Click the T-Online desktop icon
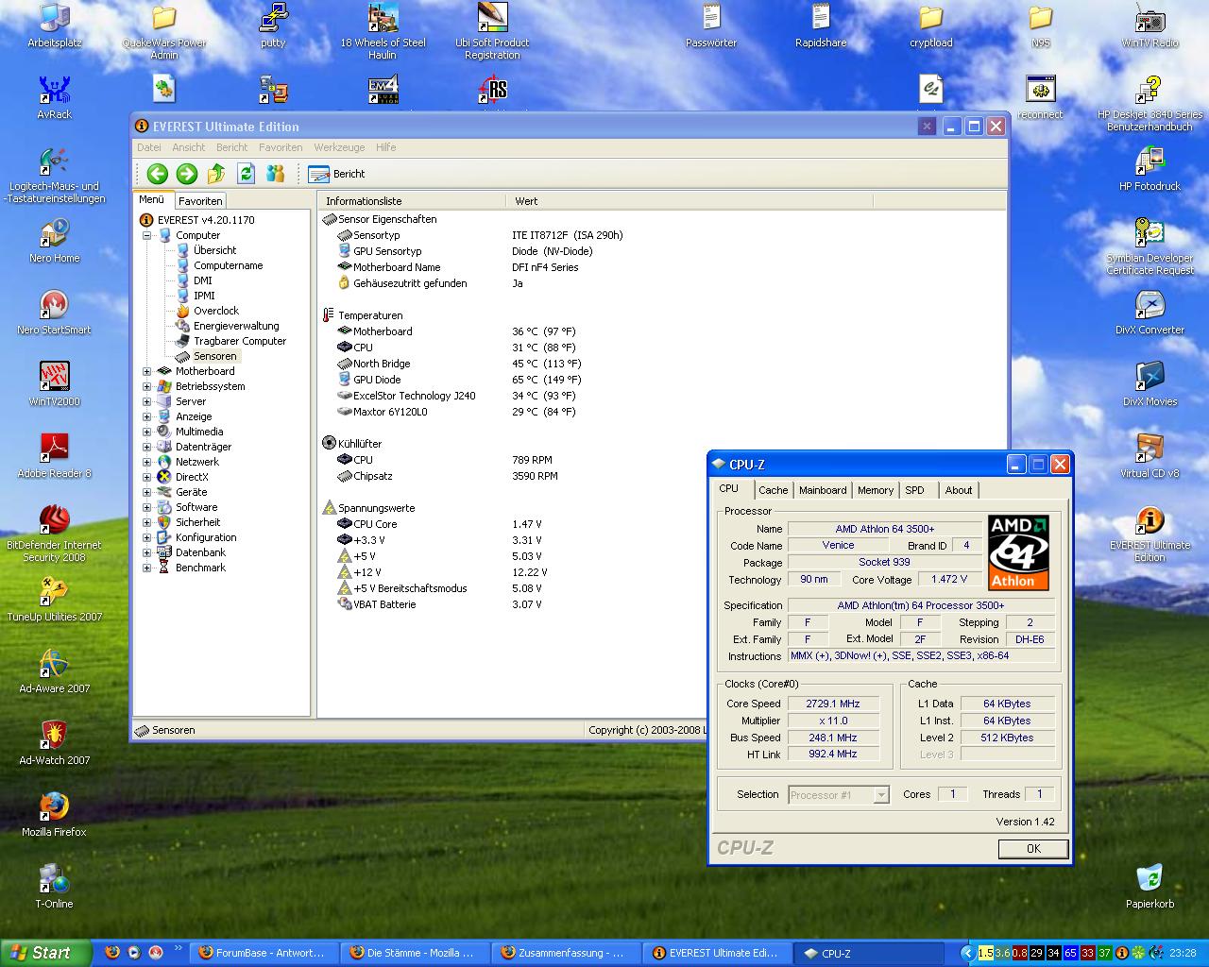1209x967 pixels. (55, 887)
